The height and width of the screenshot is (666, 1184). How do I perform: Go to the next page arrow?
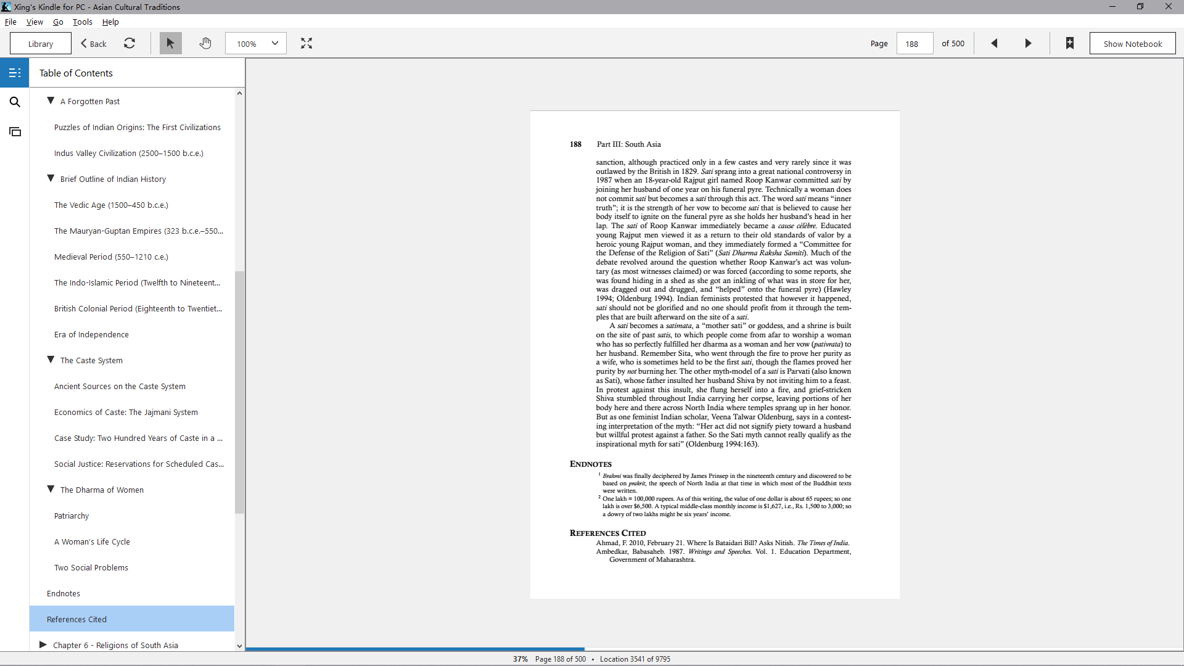[x=1028, y=43]
